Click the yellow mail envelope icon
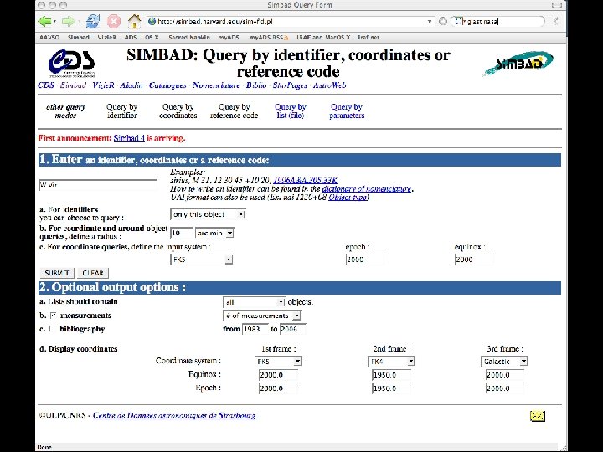 pos(537,416)
